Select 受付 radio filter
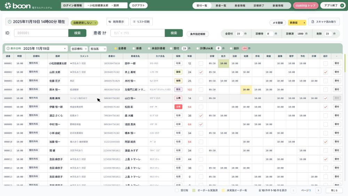Image resolution: width=348 pixels, height=196 pixels. (171, 48)
